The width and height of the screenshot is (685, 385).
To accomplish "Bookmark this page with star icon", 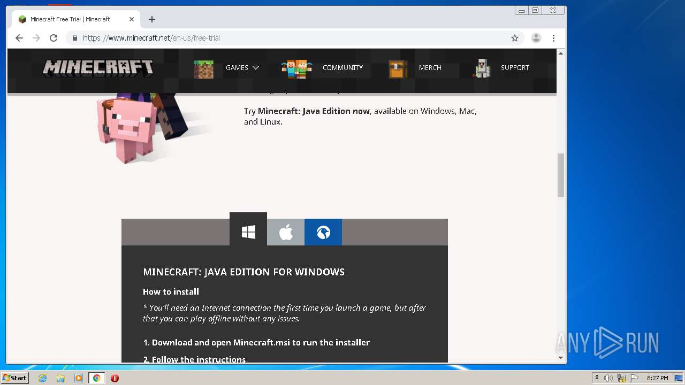I will [x=515, y=38].
